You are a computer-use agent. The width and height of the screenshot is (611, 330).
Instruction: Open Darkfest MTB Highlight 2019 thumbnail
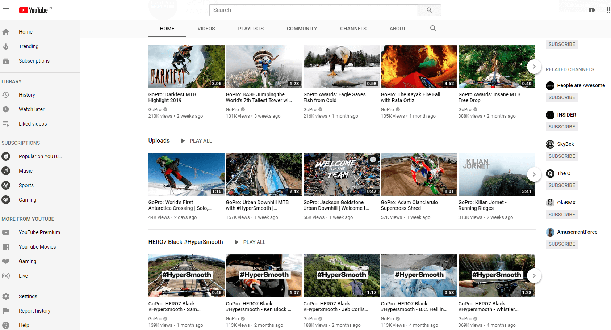tap(187, 67)
